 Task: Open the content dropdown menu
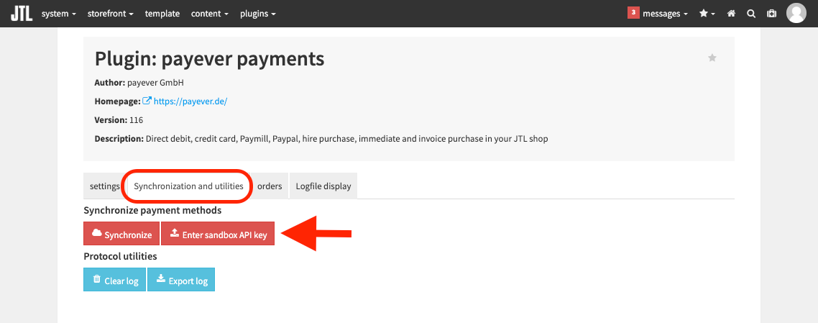[x=210, y=14]
